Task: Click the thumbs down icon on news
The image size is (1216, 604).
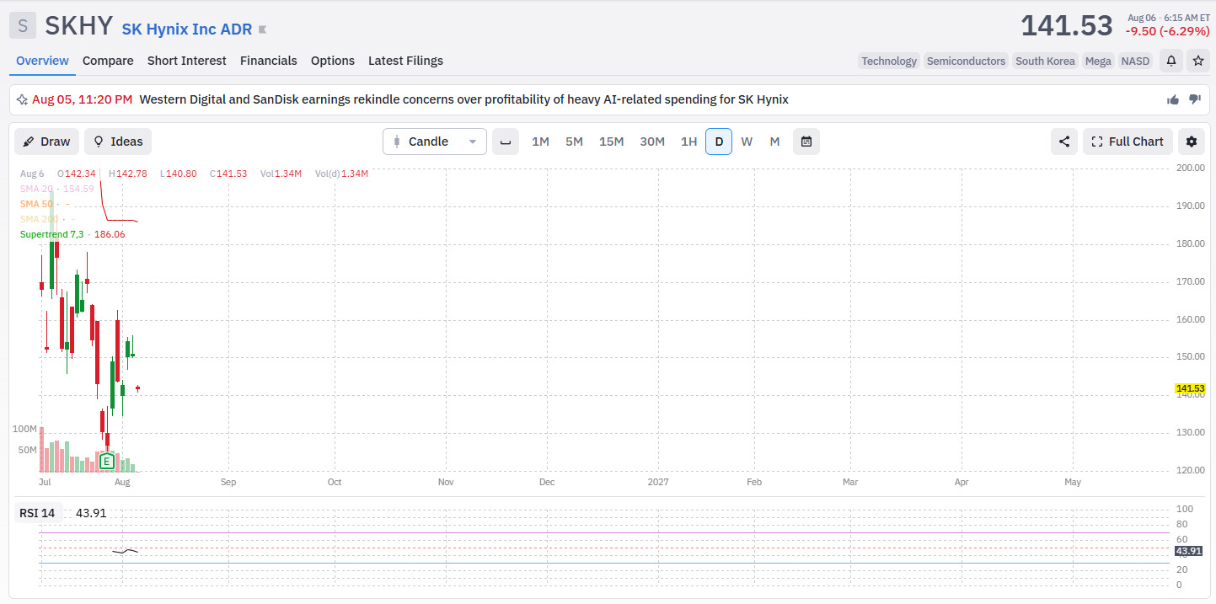Action: (x=1194, y=99)
